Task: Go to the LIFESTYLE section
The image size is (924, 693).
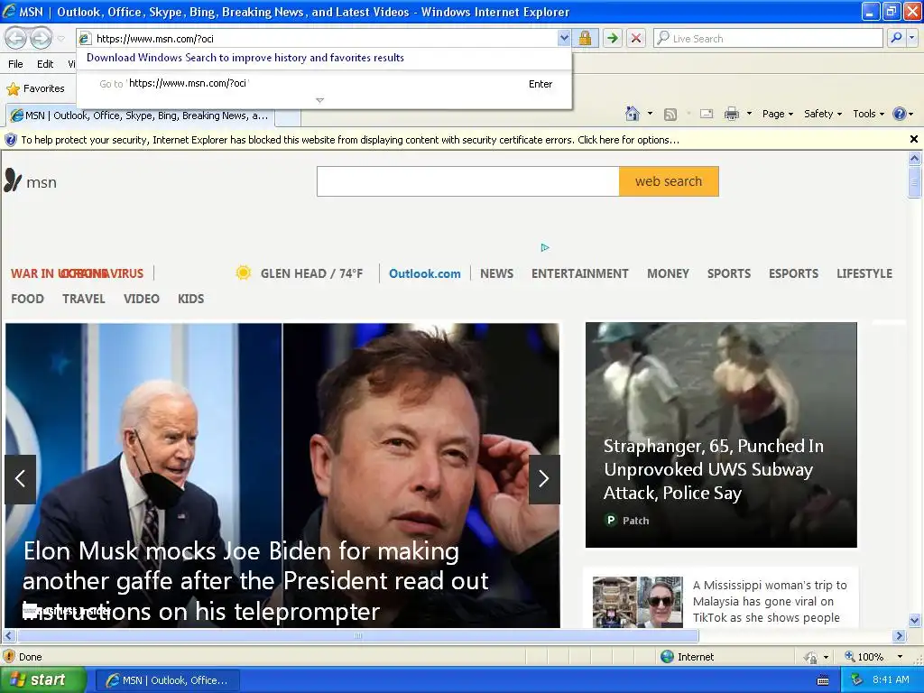Action: [x=864, y=273]
